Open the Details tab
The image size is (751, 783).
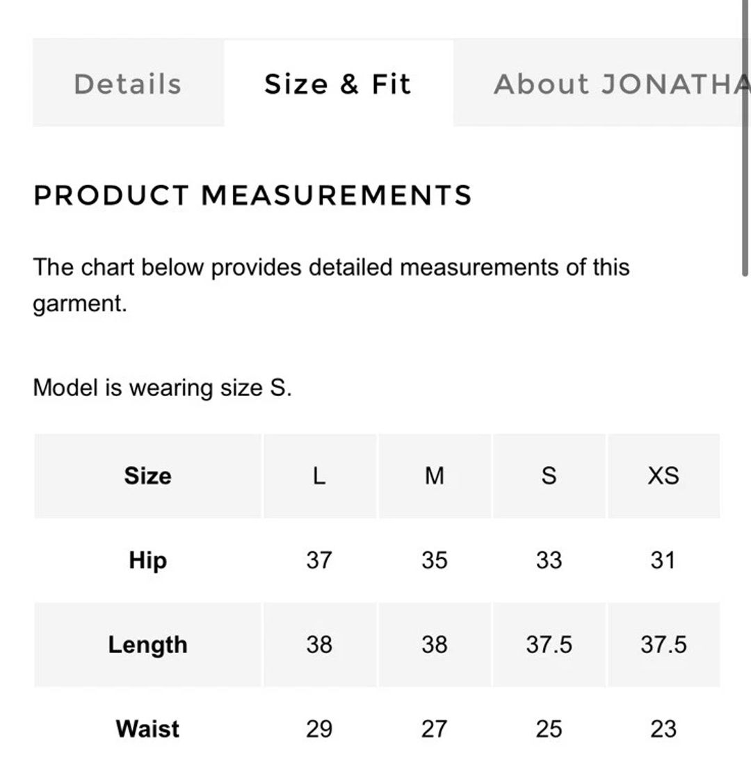(128, 84)
